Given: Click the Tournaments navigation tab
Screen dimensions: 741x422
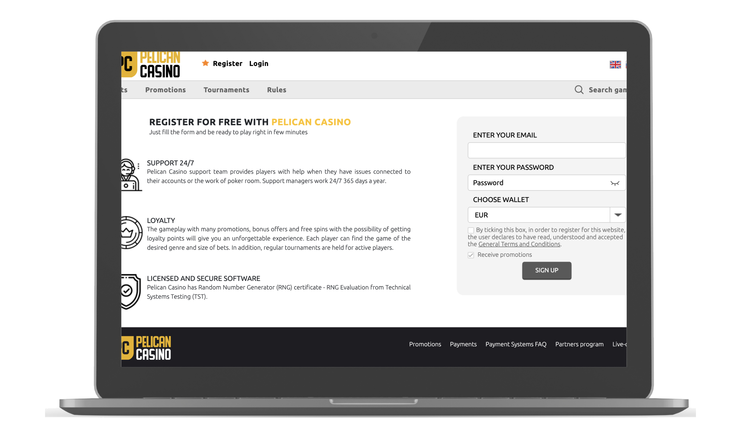Looking at the screenshot, I should (x=226, y=89).
